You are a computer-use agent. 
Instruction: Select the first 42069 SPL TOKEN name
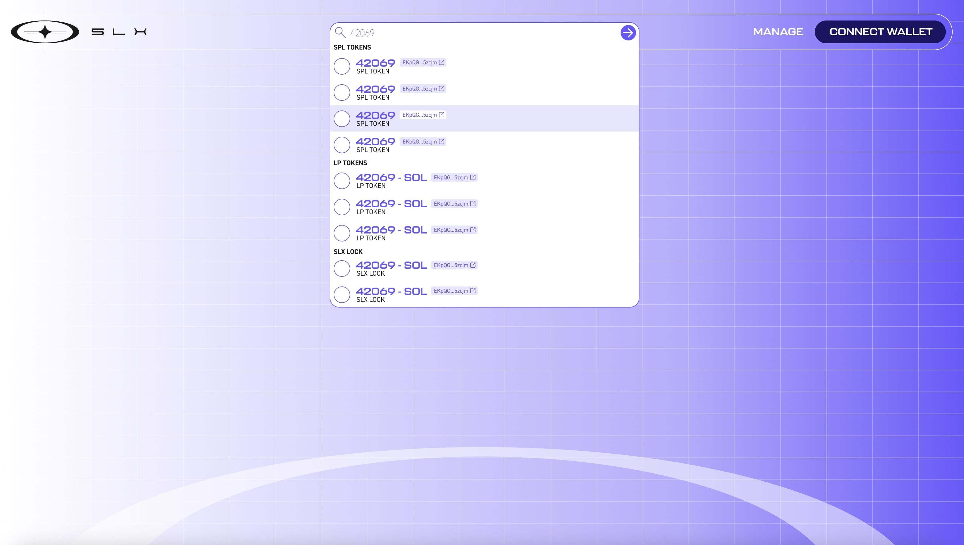pyautogui.click(x=375, y=63)
